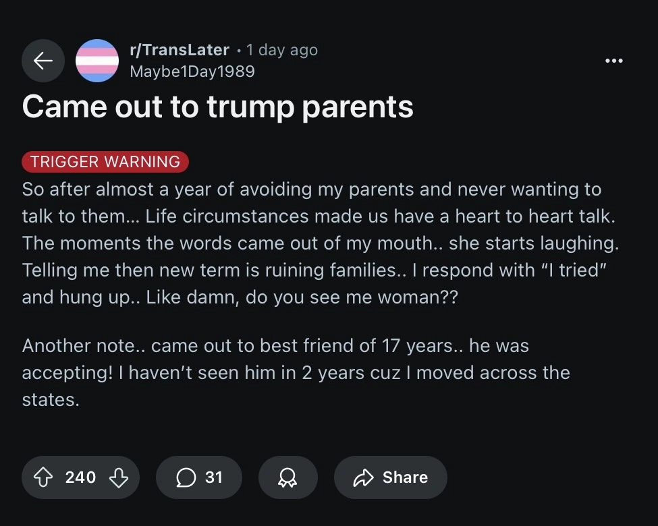This screenshot has height=526, width=658.
Task: Visit the r/TransLater subreddit link
Action: [x=180, y=50]
